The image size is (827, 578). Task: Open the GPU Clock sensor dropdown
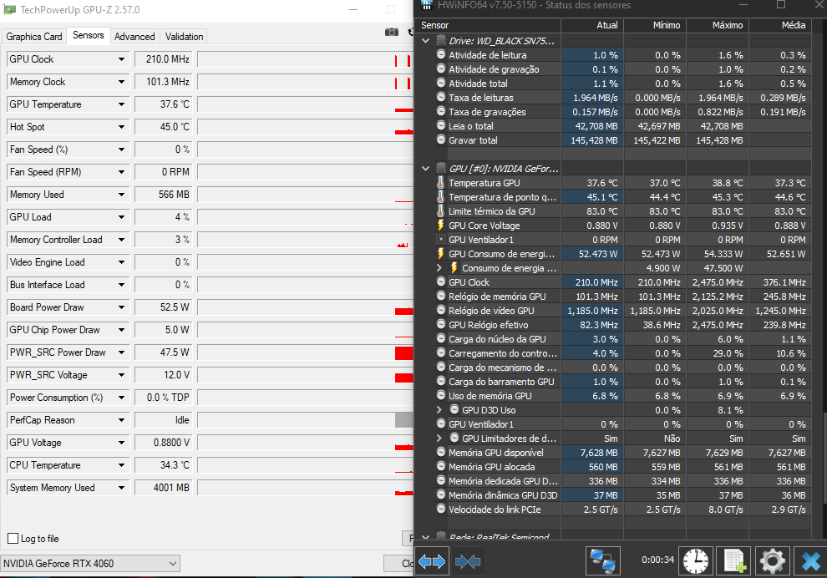click(x=121, y=59)
